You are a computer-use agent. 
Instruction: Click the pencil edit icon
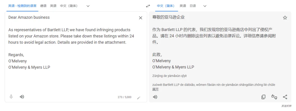[139, 98]
